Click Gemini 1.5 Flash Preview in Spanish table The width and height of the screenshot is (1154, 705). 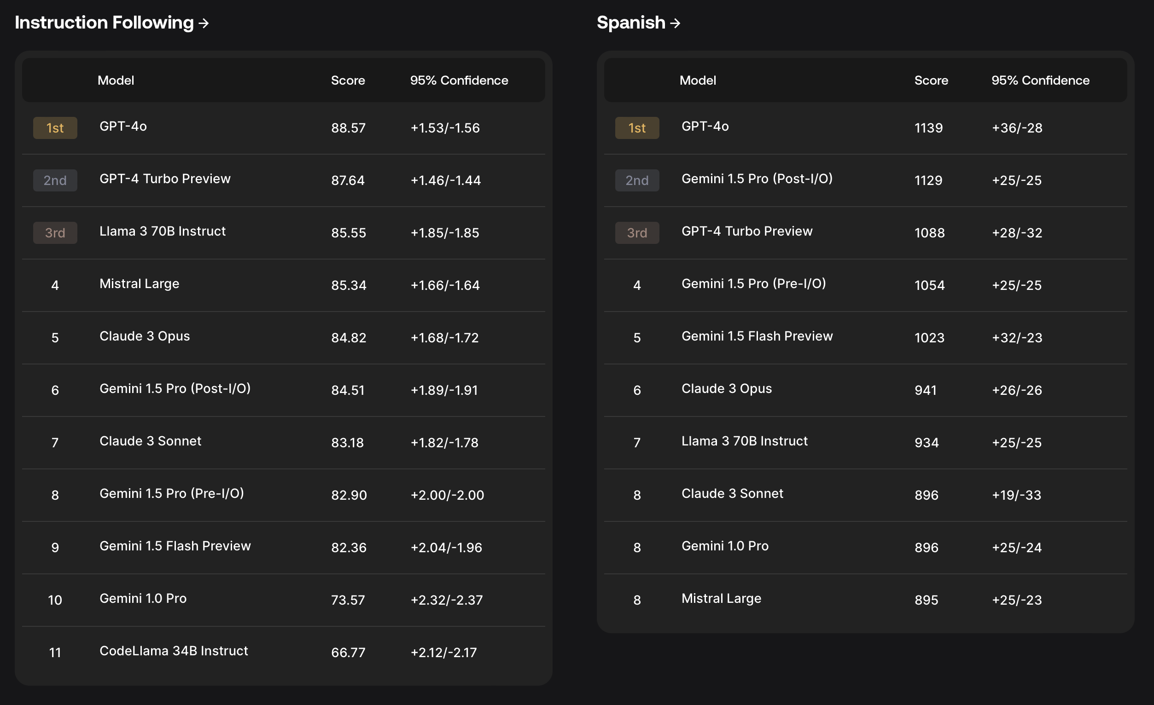pyautogui.click(x=757, y=336)
